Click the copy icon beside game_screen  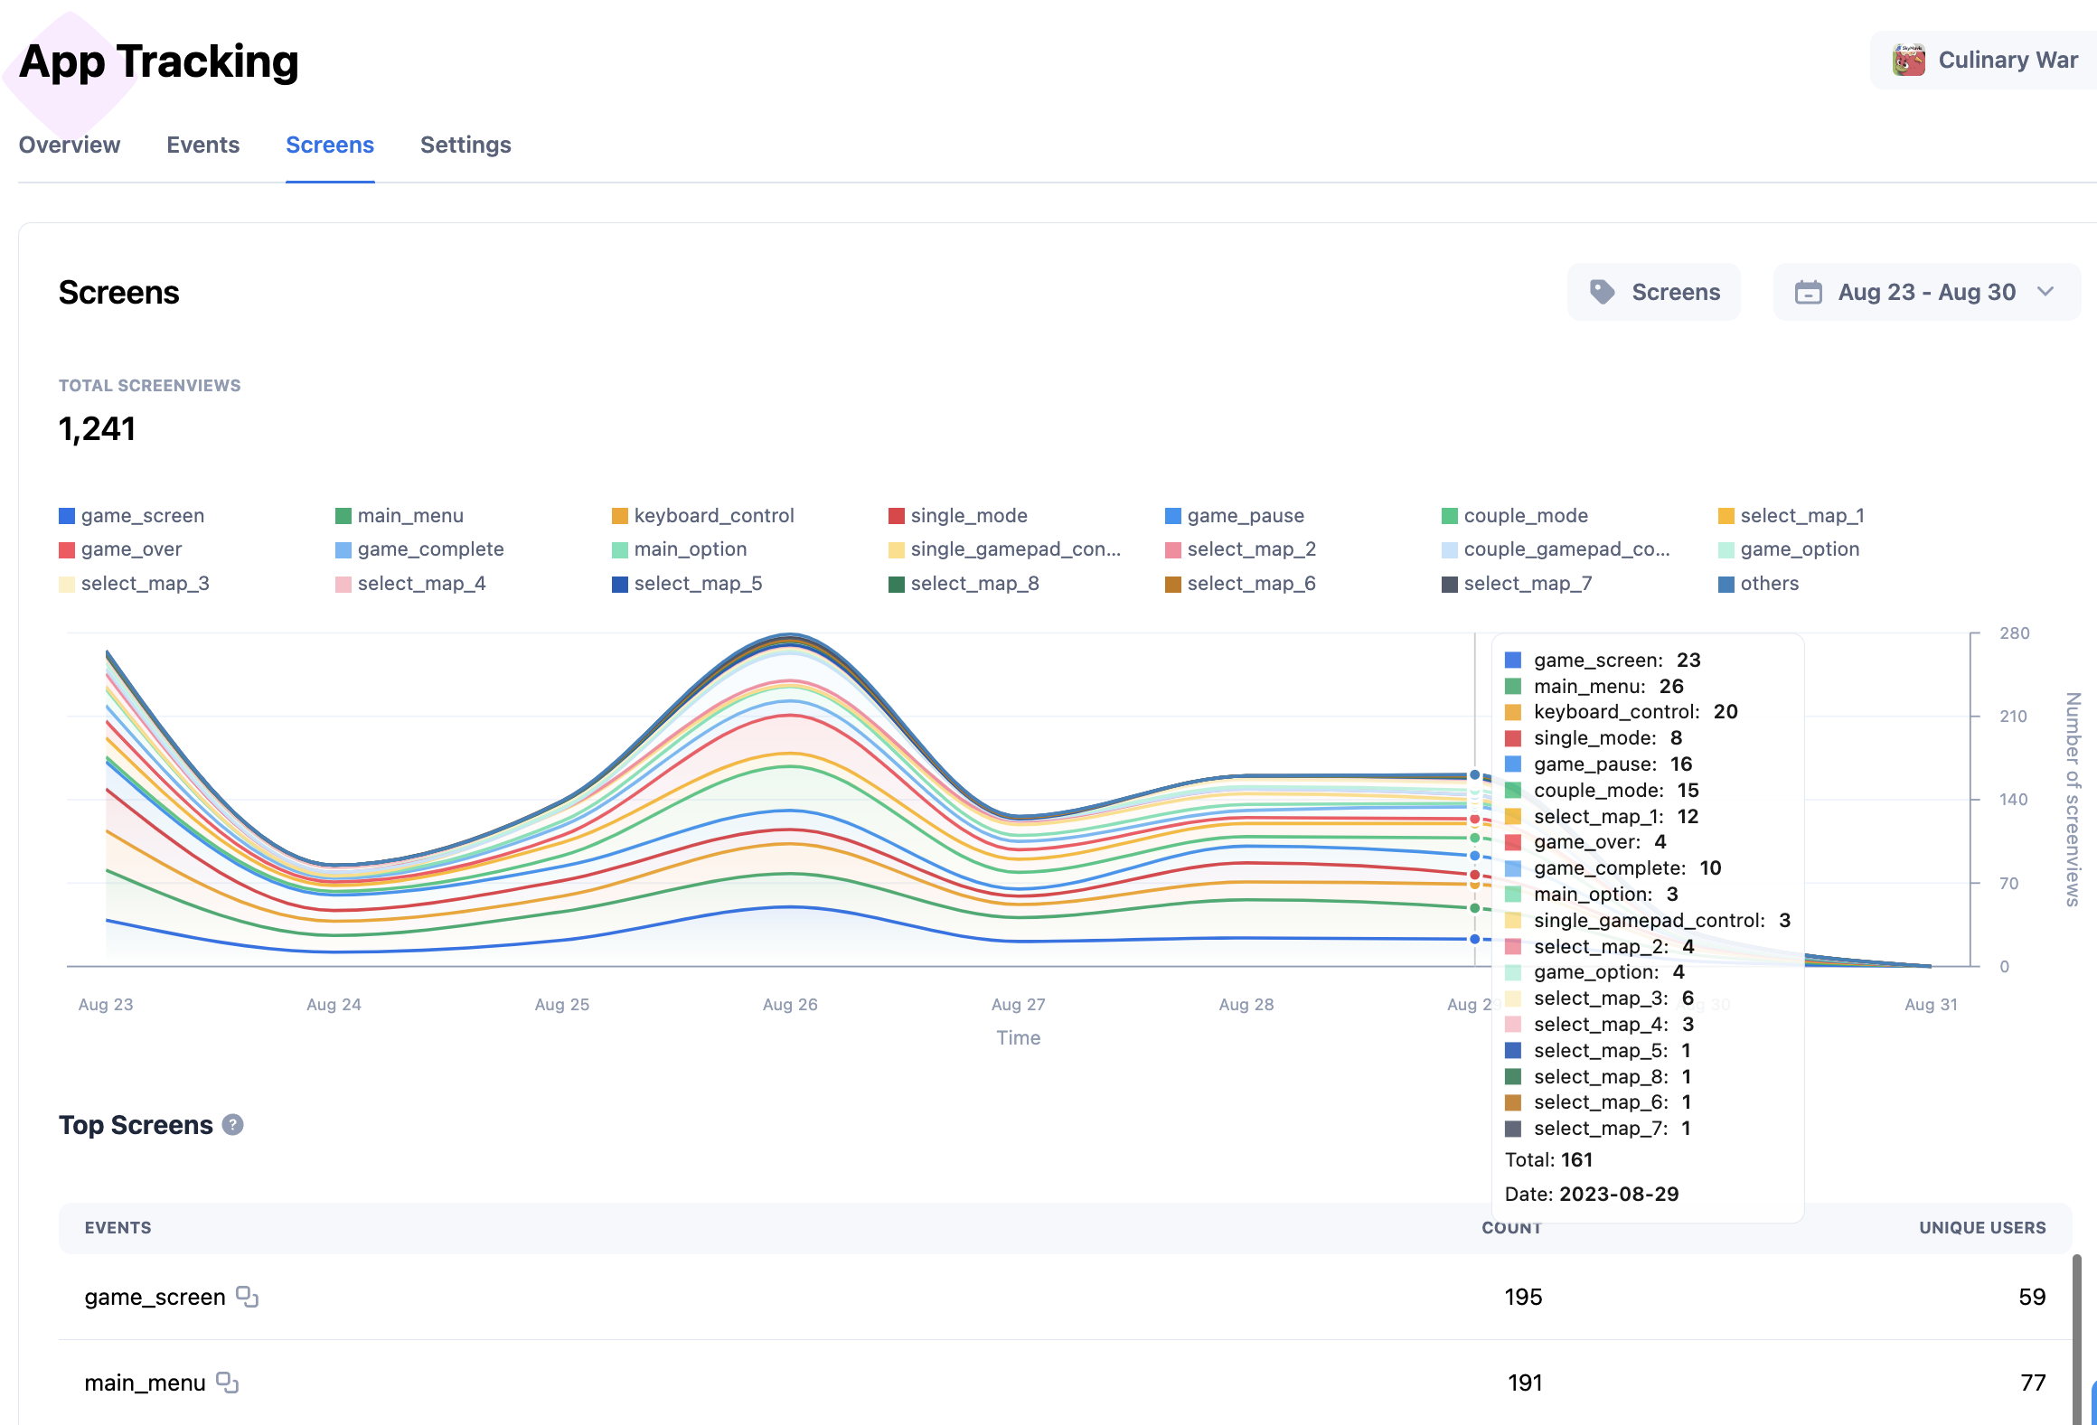click(247, 1297)
